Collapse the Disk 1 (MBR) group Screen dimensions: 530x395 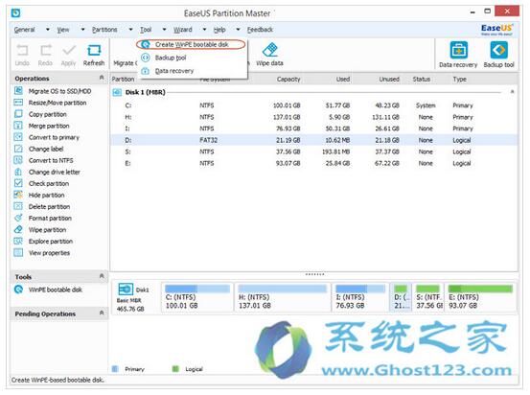512,92
